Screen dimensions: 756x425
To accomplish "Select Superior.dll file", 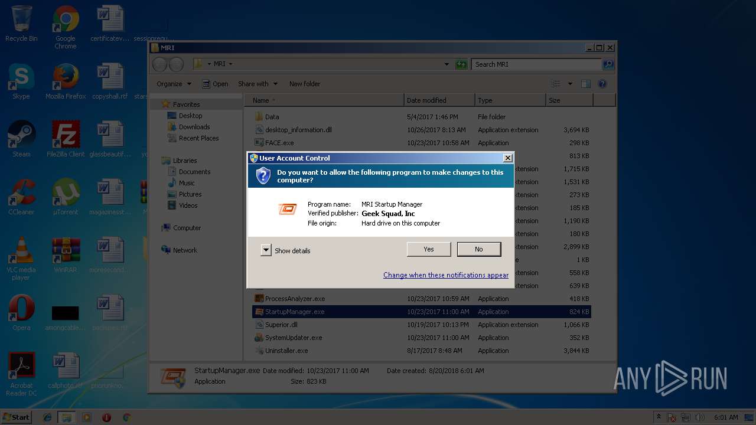I will pos(422,325).
